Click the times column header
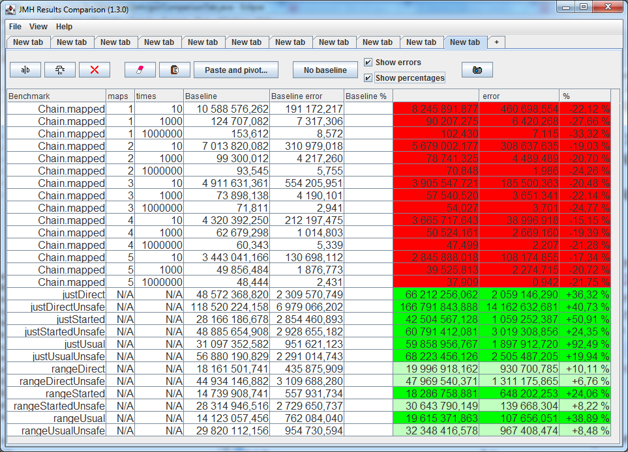628x452 pixels. [159, 96]
